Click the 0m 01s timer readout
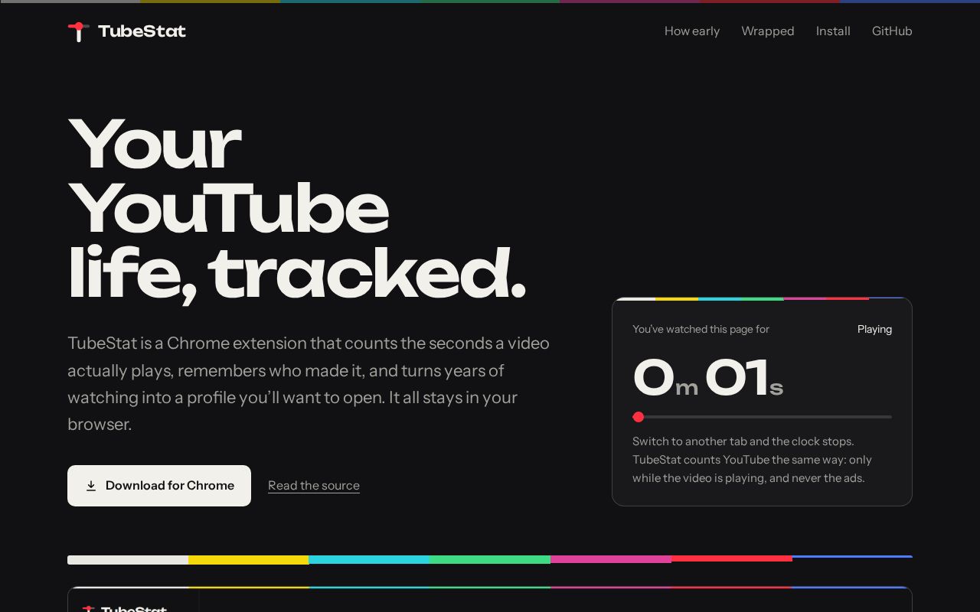This screenshot has height=612, width=980. pos(708,378)
